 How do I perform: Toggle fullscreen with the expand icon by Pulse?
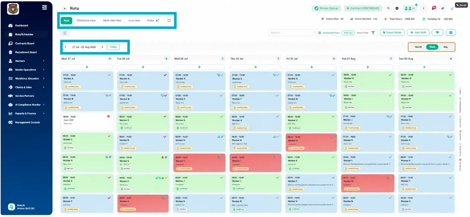169,20
